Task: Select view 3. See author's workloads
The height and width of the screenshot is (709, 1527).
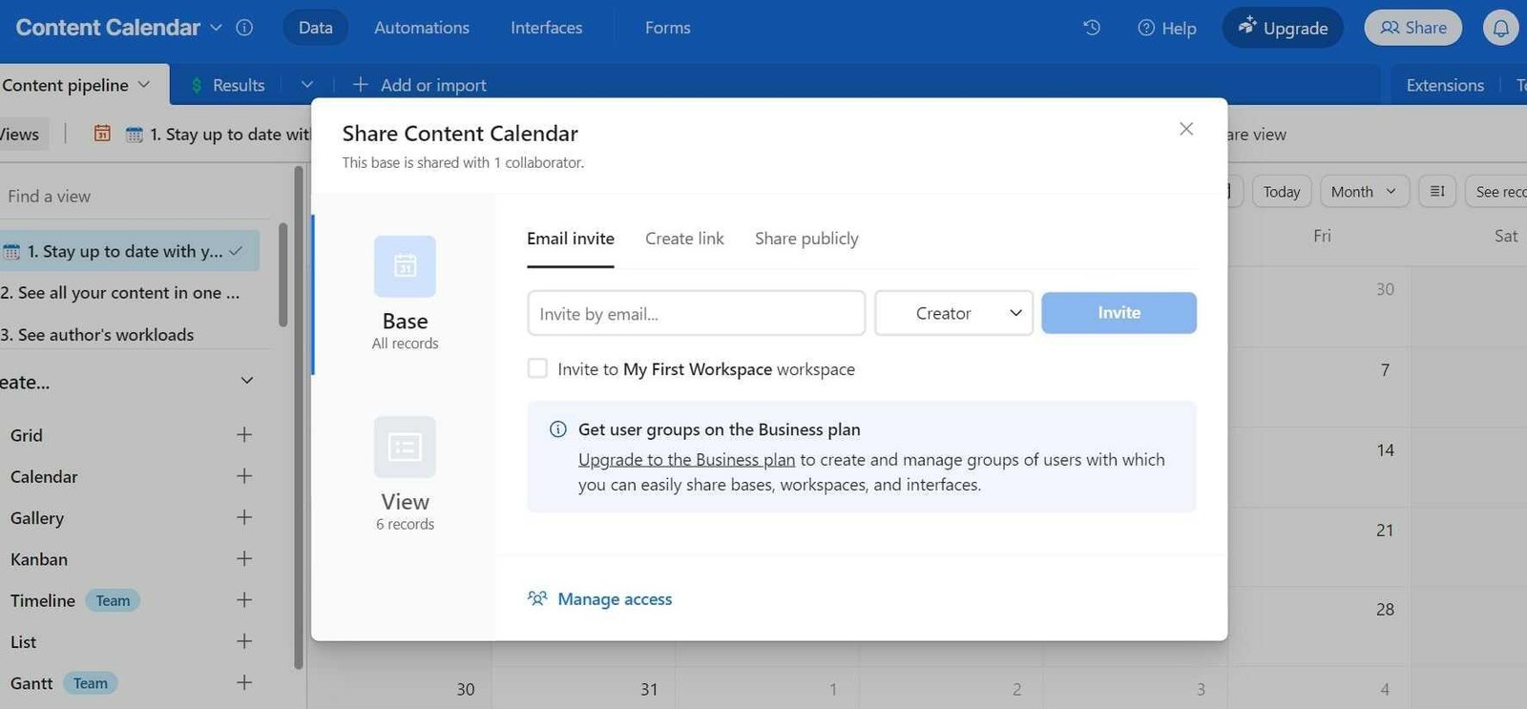Action: [98, 335]
